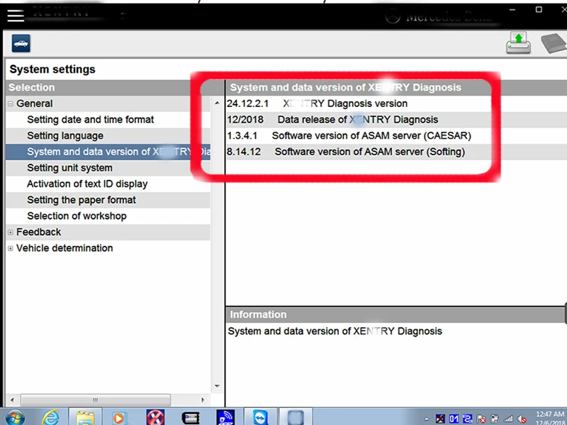Image resolution: width=567 pixels, height=425 pixels.
Task: Click the Feedback label in tree
Action: click(x=39, y=232)
